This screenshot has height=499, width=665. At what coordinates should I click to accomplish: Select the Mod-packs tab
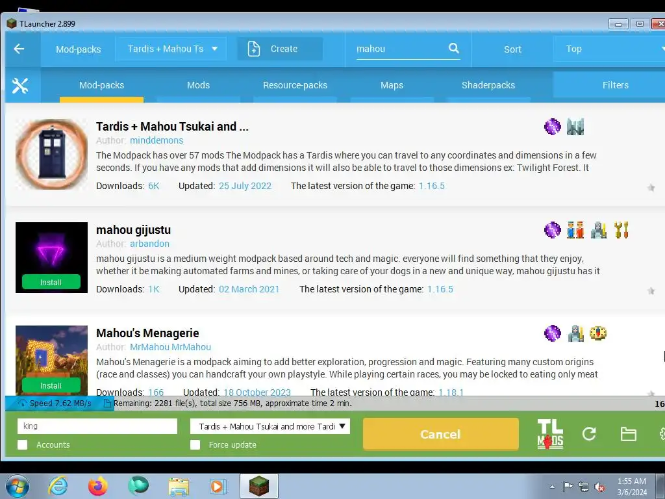pyautogui.click(x=102, y=85)
